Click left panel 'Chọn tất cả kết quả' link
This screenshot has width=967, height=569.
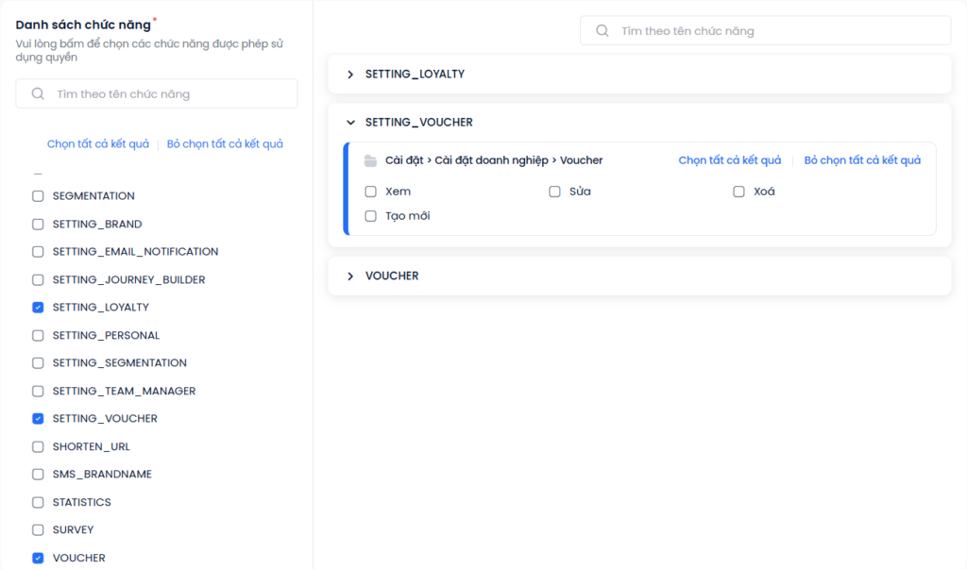pos(98,144)
